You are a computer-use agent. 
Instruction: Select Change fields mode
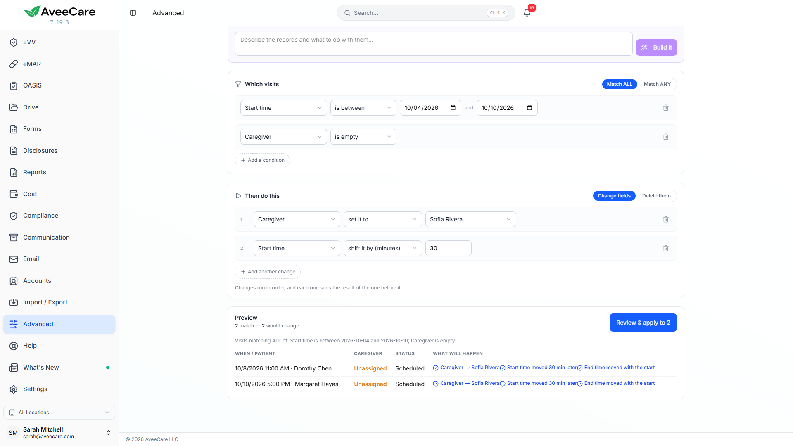[614, 196]
